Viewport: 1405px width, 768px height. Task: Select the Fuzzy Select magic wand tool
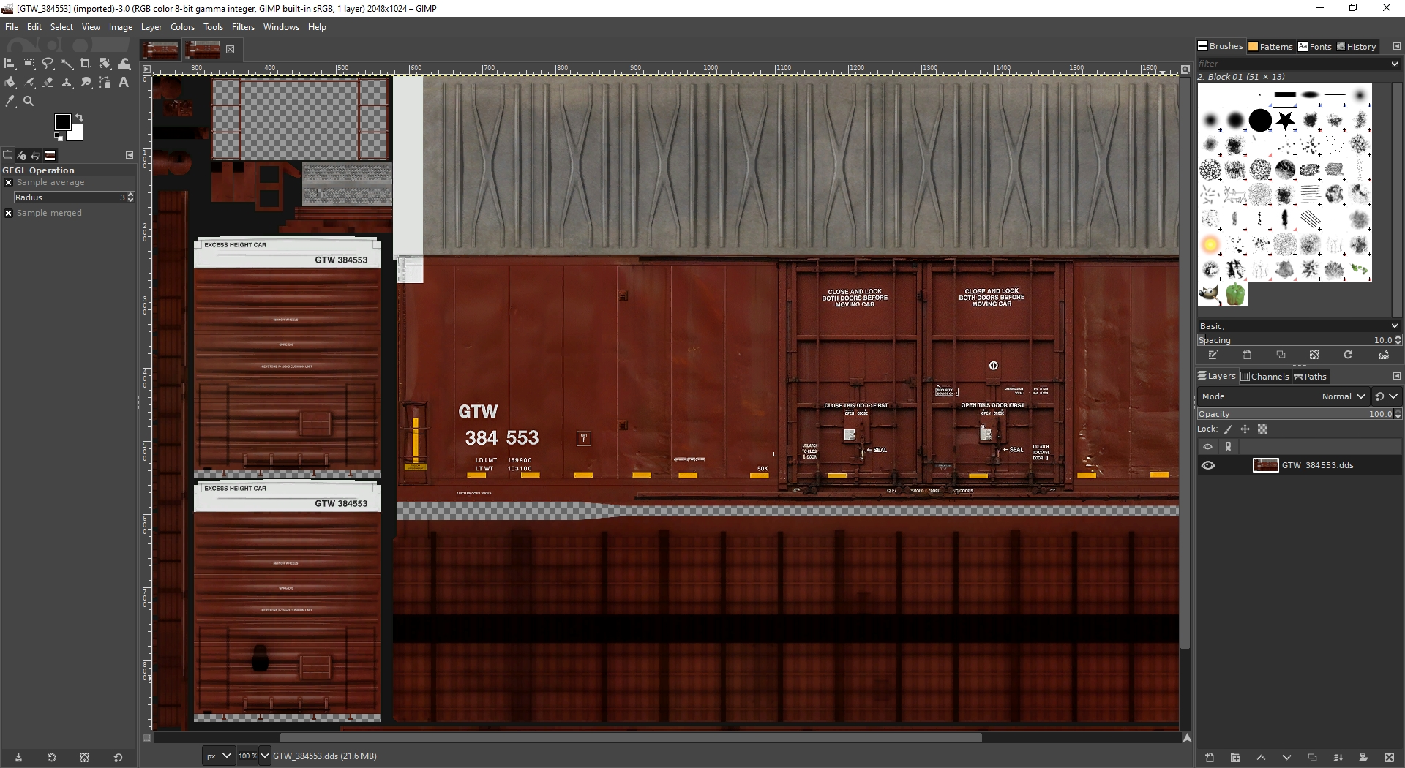click(67, 64)
